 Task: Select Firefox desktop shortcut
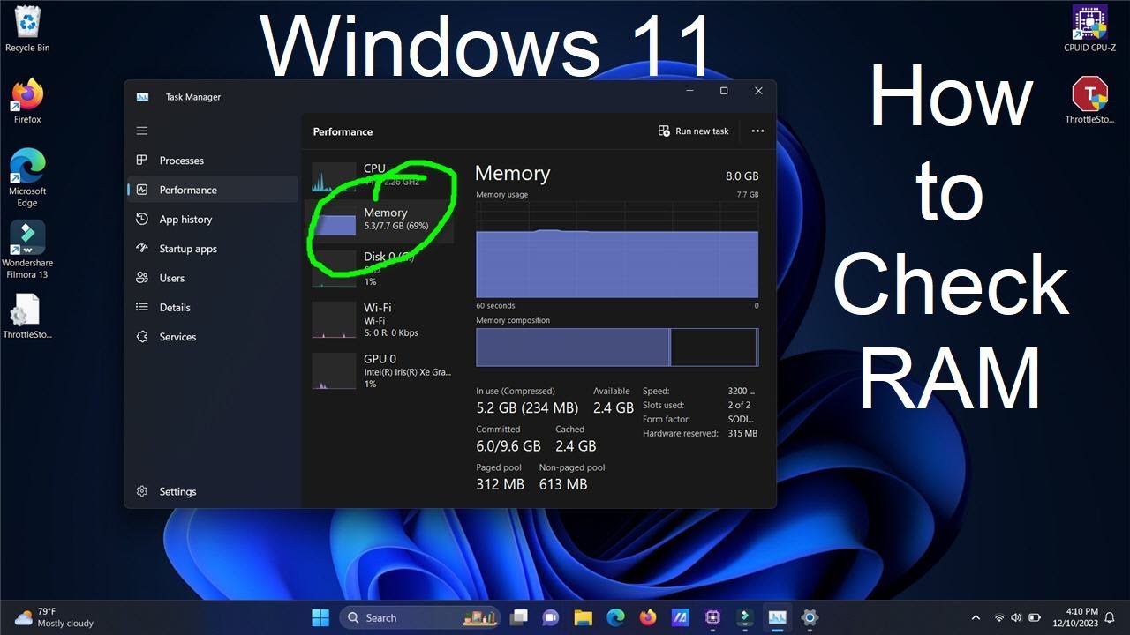tap(27, 101)
